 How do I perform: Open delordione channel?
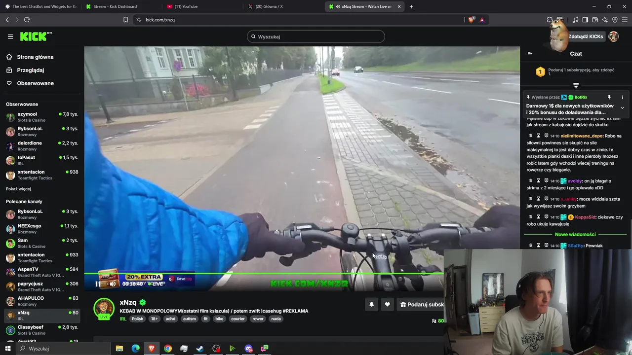coord(42,145)
